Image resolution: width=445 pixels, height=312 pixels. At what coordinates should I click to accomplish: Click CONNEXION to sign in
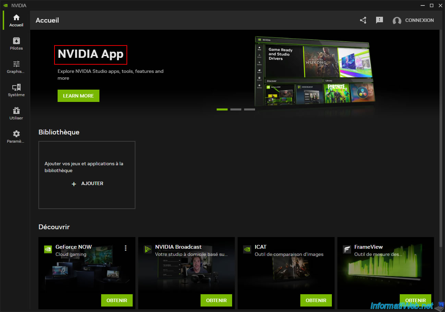(x=419, y=20)
